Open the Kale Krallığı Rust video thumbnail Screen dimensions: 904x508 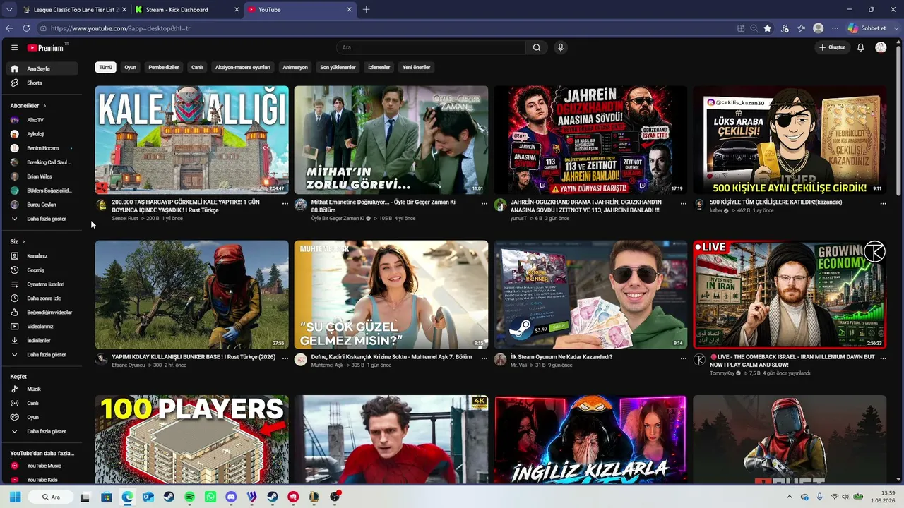point(192,140)
